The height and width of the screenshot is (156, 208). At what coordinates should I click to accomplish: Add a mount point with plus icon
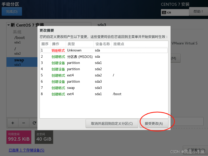(13, 123)
